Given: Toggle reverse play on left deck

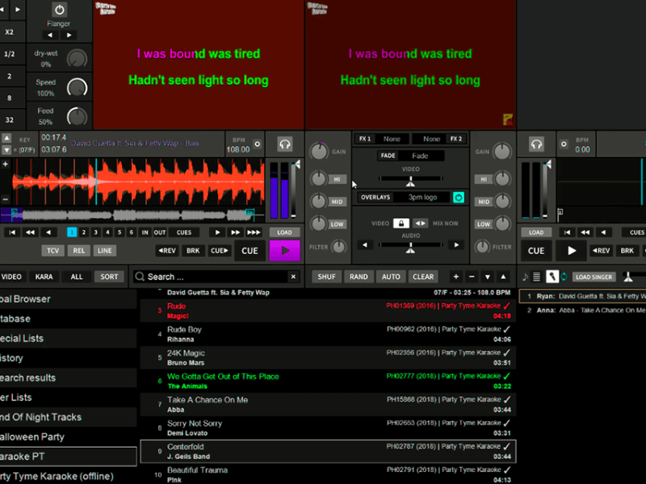Looking at the screenshot, I should 167,251.
